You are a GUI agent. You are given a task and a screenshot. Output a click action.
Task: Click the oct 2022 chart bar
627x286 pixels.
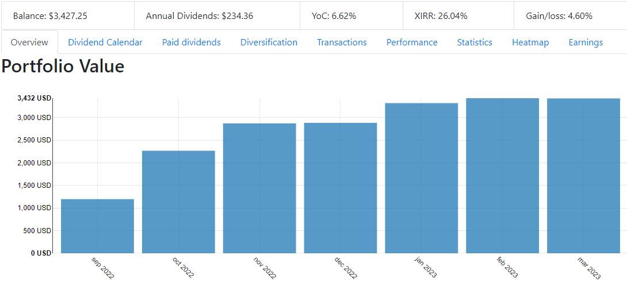178,202
